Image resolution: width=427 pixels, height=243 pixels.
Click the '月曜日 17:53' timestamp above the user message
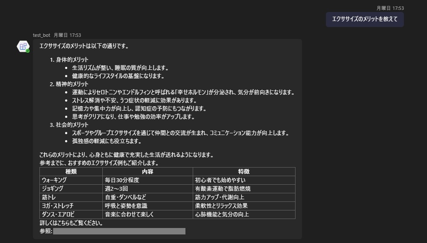tap(390, 8)
